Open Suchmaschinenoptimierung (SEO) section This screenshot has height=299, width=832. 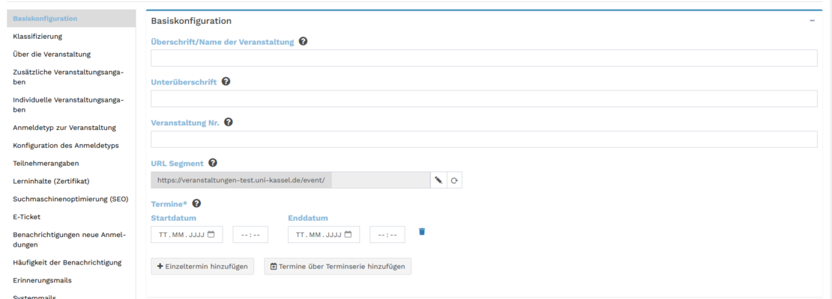71,199
